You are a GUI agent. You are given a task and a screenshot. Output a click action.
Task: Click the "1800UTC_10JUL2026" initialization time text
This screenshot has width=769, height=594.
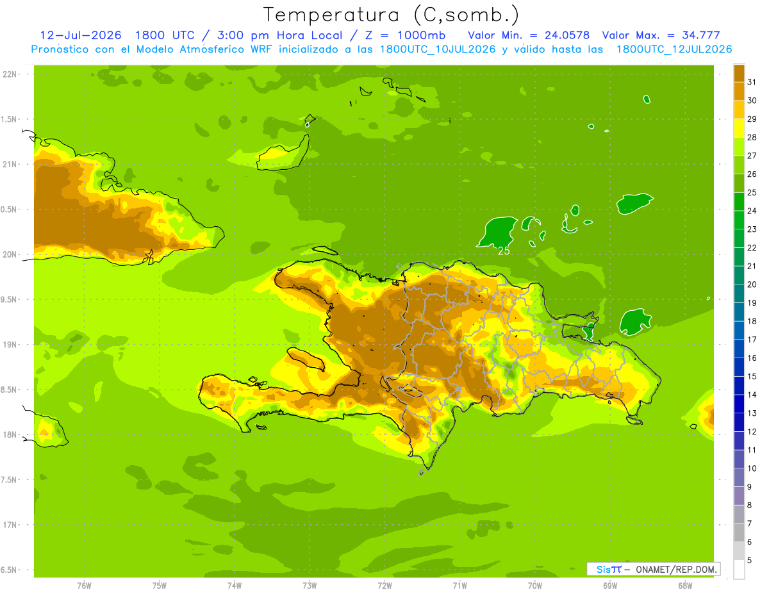point(438,49)
